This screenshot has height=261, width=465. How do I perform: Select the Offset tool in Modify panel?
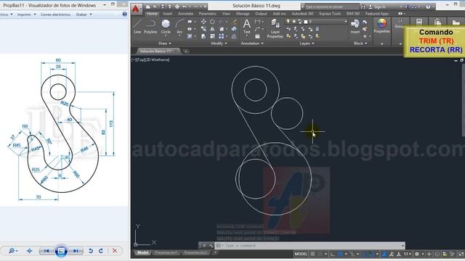coord(234,36)
